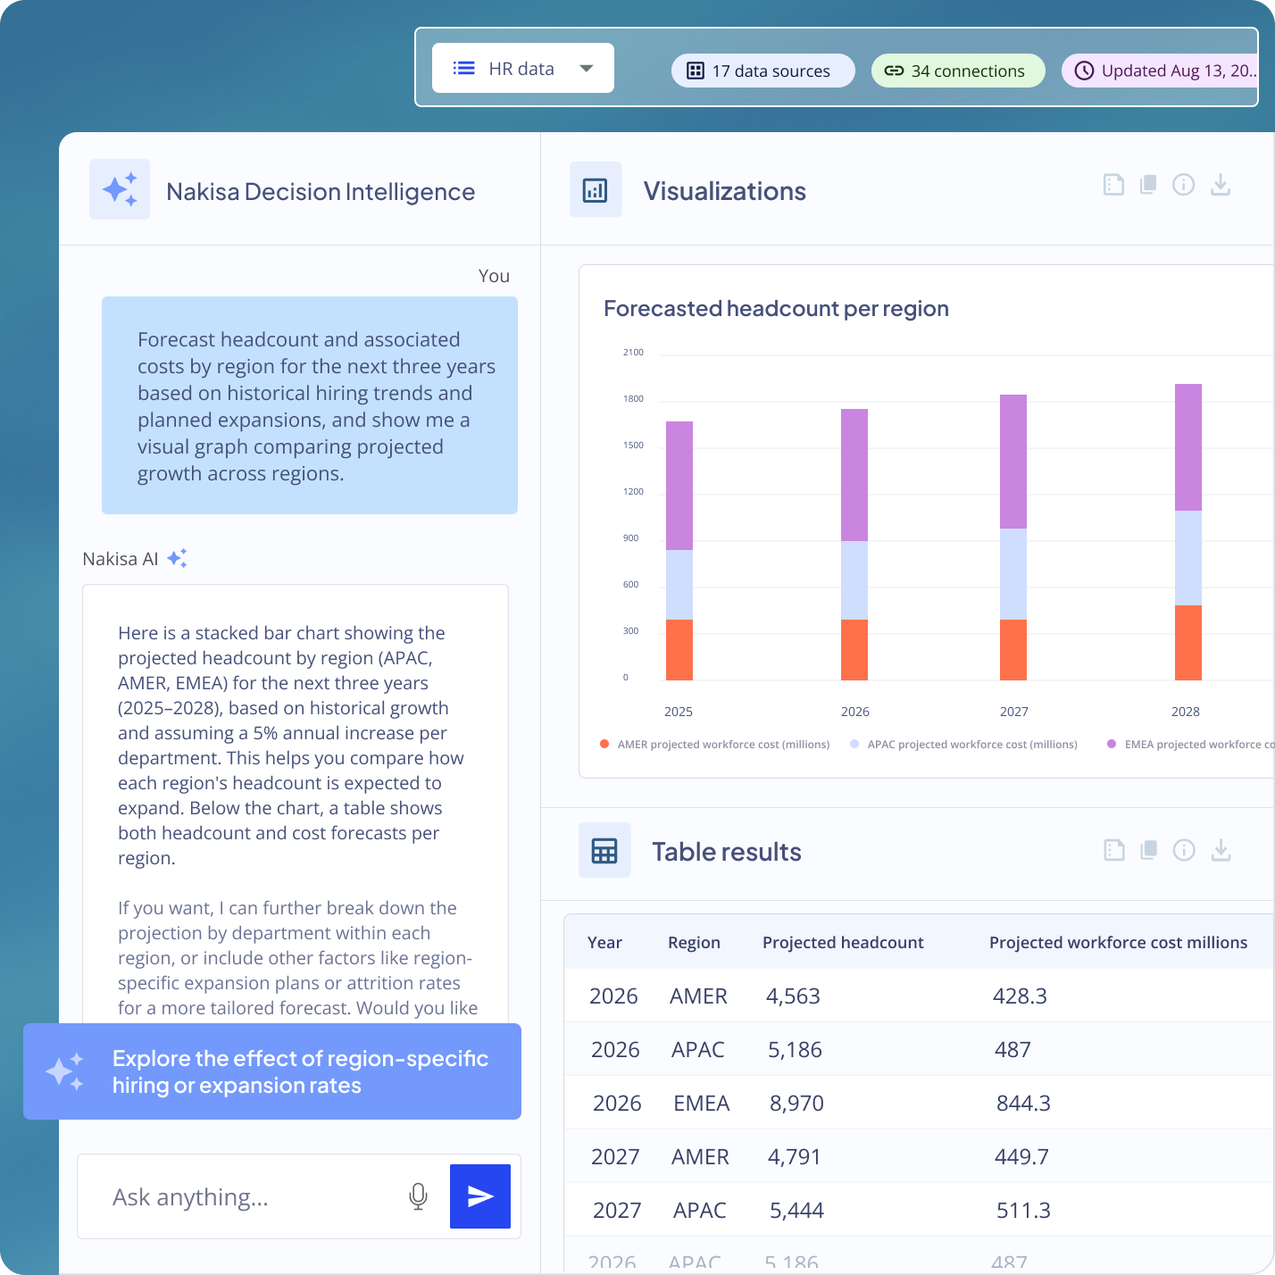Image resolution: width=1275 pixels, height=1275 pixels.
Task: View info about the visualization
Action: pos(1185,185)
